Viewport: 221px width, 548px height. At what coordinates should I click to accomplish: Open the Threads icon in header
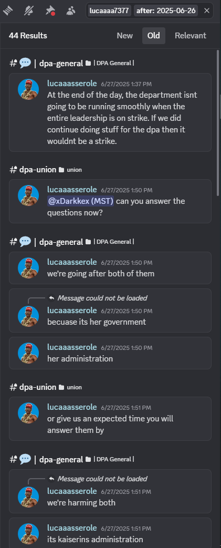(x=8, y=11)
